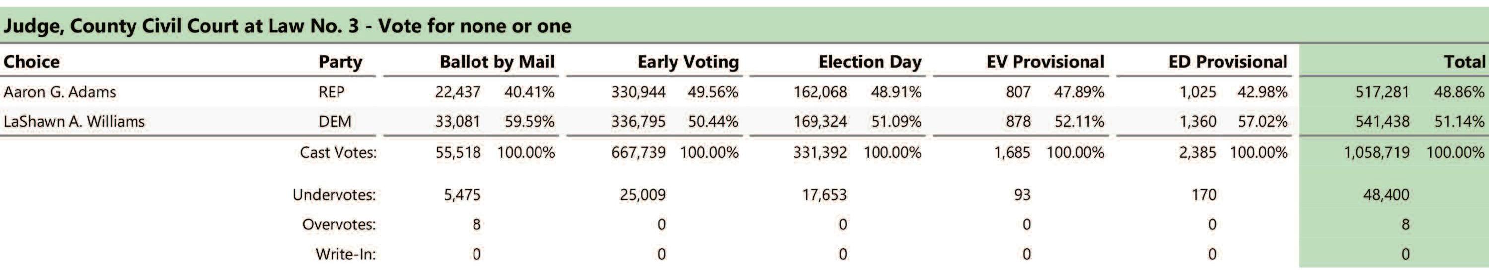1489x276 pixels.
Task: Select the LaShawn A. Williams row name
Action: pyautogui.click(x=74, y=122)
